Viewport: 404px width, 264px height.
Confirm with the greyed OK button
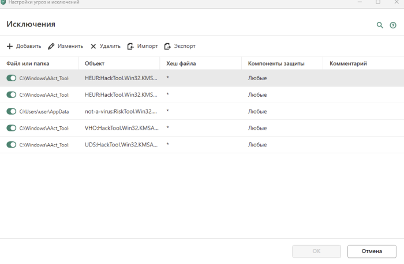click(x=316, y=251)
